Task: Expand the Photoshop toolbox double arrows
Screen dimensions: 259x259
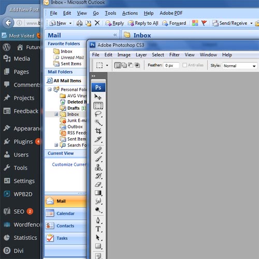Action: [94, 76]
